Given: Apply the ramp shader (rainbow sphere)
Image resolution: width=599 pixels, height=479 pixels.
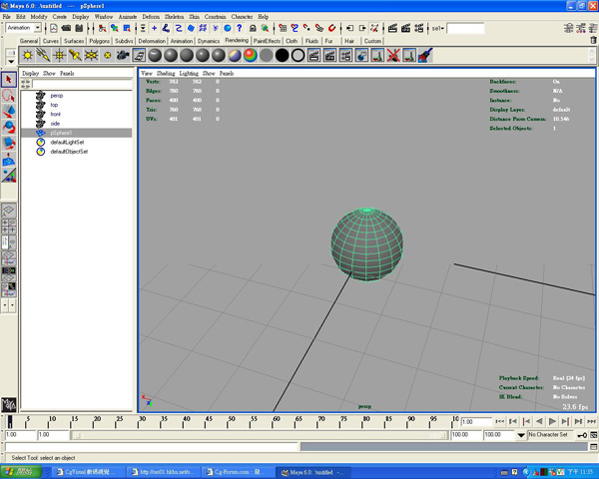Looking at the screenshot, I should click(x=251, y=56).
